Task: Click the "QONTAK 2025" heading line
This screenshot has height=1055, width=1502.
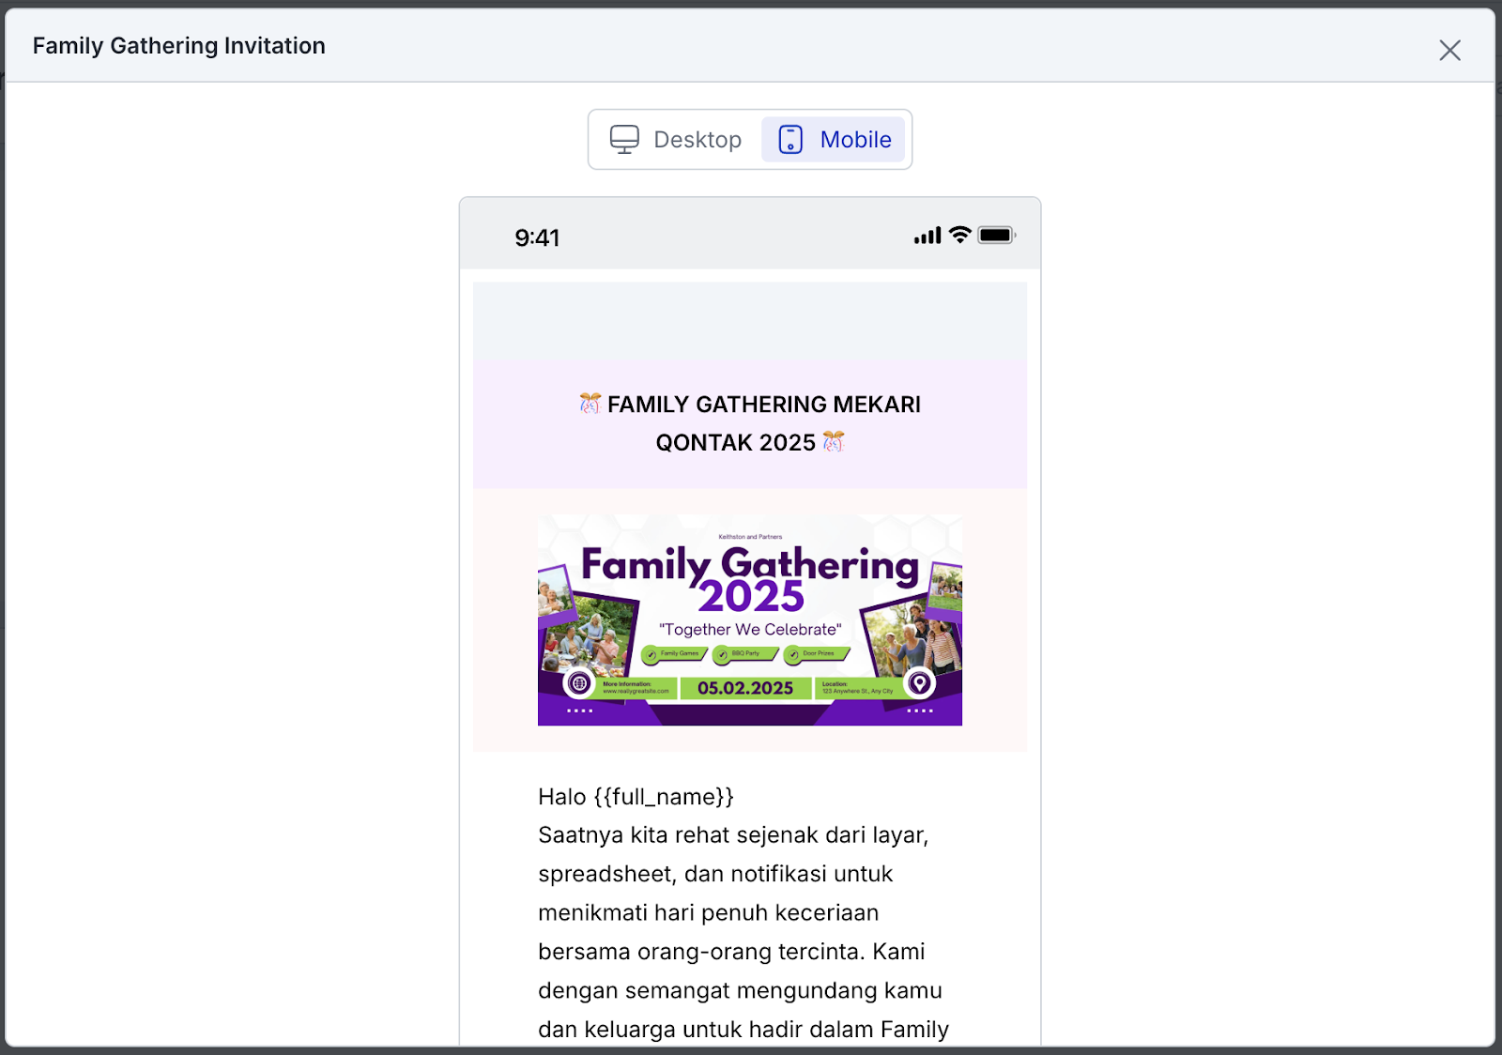Action: [736, 443]
